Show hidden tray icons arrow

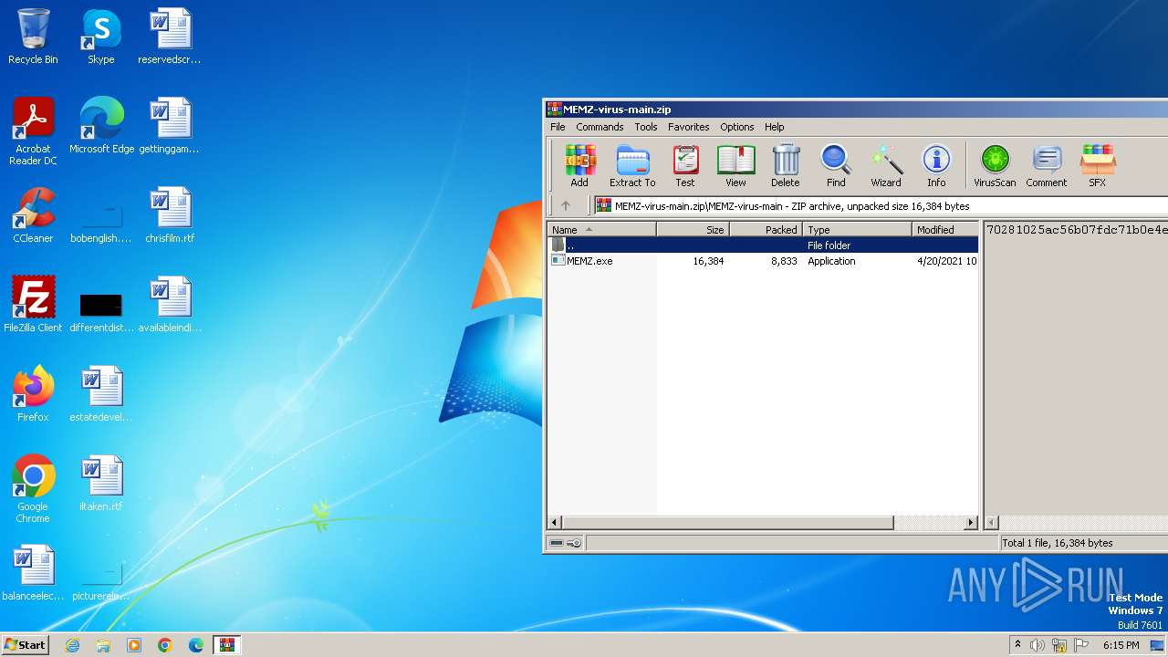pyautogui.click(x=1018, y=645)
